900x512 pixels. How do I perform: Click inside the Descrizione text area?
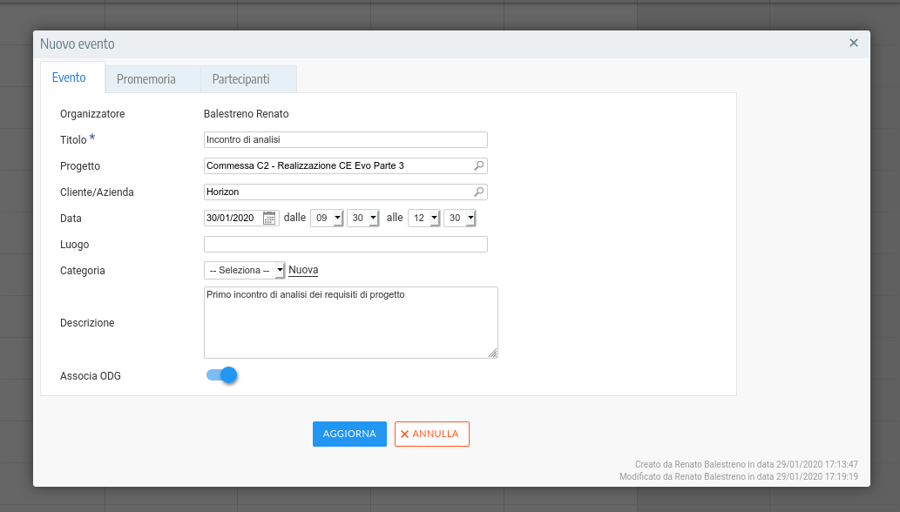350,322
